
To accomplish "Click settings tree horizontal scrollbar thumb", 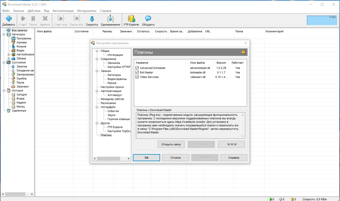I will pos(109,158).
